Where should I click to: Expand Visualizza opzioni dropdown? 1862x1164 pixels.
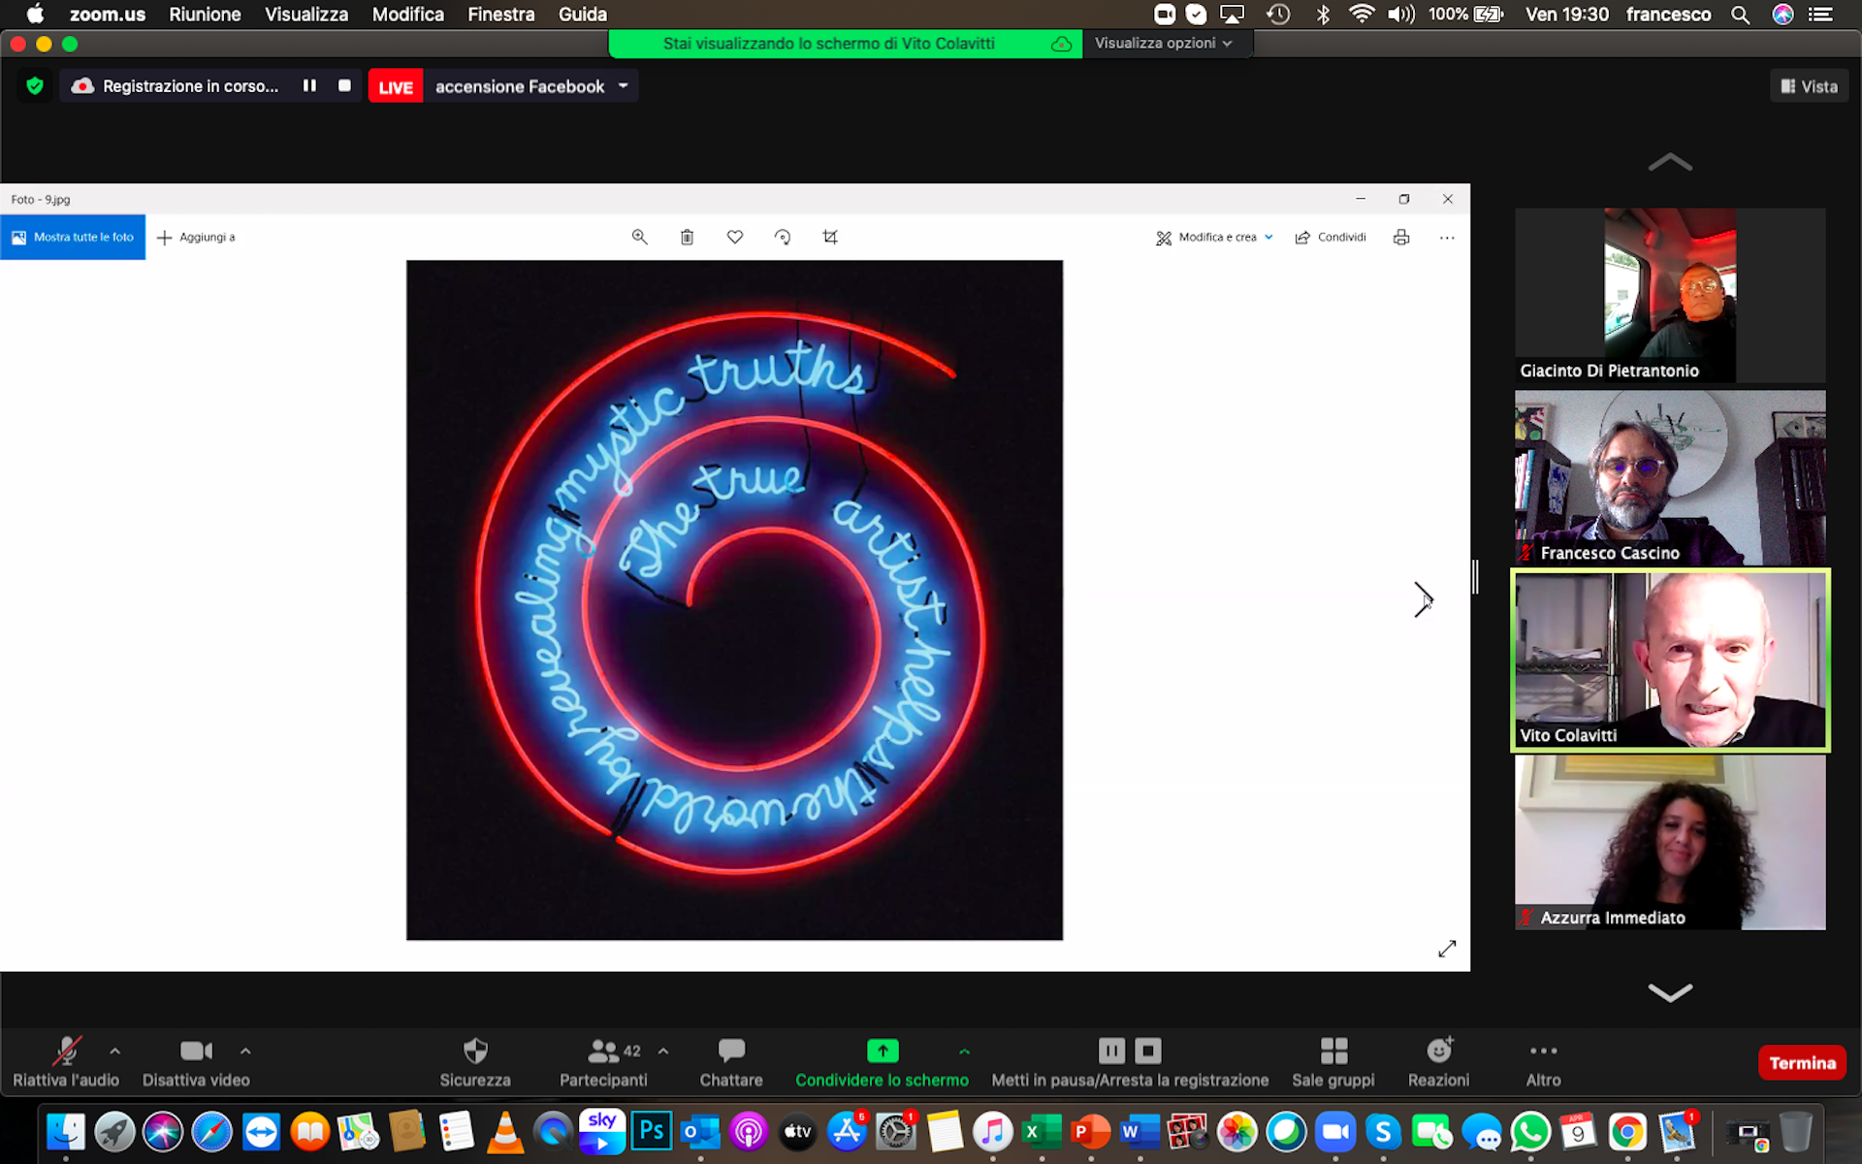[x=1163, y=43]
